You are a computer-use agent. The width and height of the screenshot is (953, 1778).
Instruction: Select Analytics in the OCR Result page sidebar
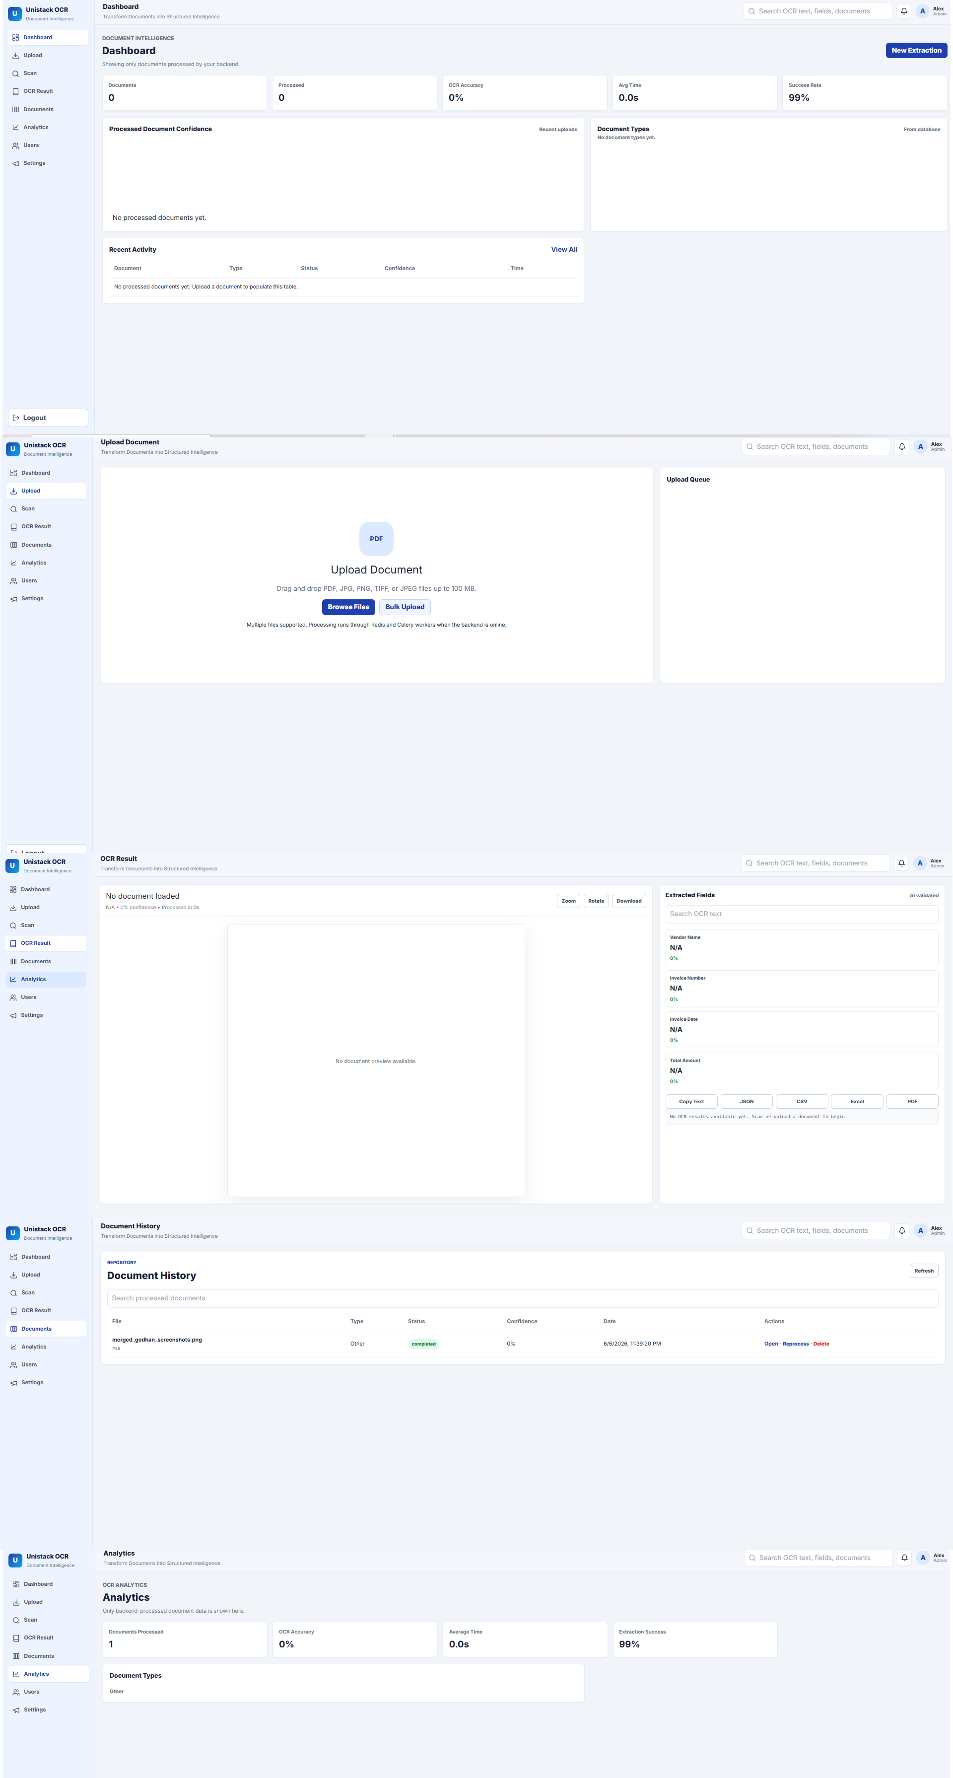tap(46, 979)
